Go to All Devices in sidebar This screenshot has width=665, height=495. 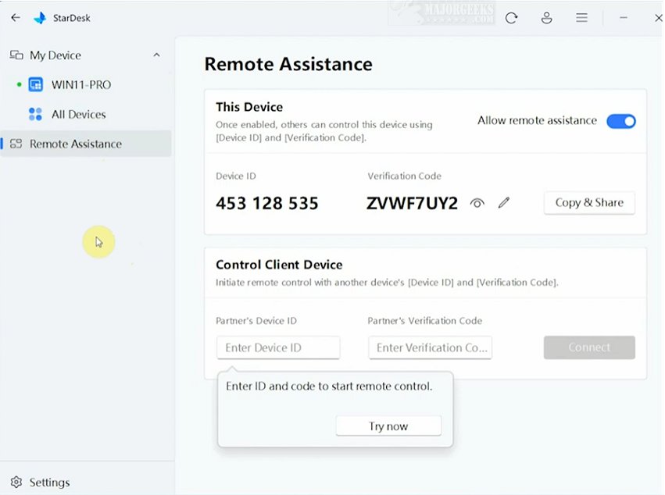[x=78, y=114]
